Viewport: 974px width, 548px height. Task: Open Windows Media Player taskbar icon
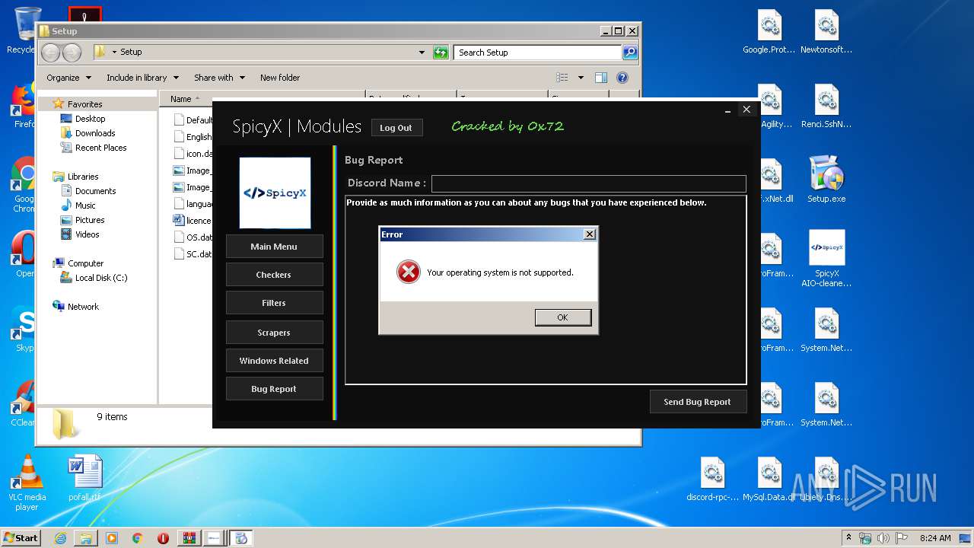click(112, 538)
